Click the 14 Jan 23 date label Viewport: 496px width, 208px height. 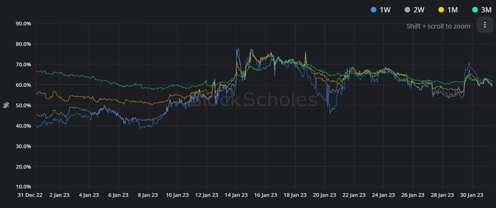(236, 195)
